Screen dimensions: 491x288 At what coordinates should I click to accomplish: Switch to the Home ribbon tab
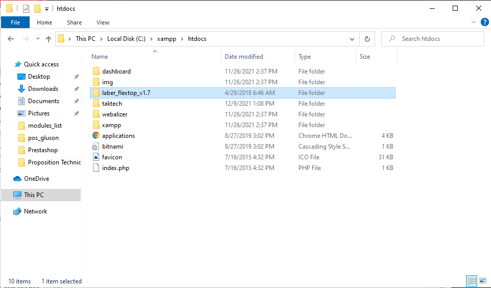point(44,22)
